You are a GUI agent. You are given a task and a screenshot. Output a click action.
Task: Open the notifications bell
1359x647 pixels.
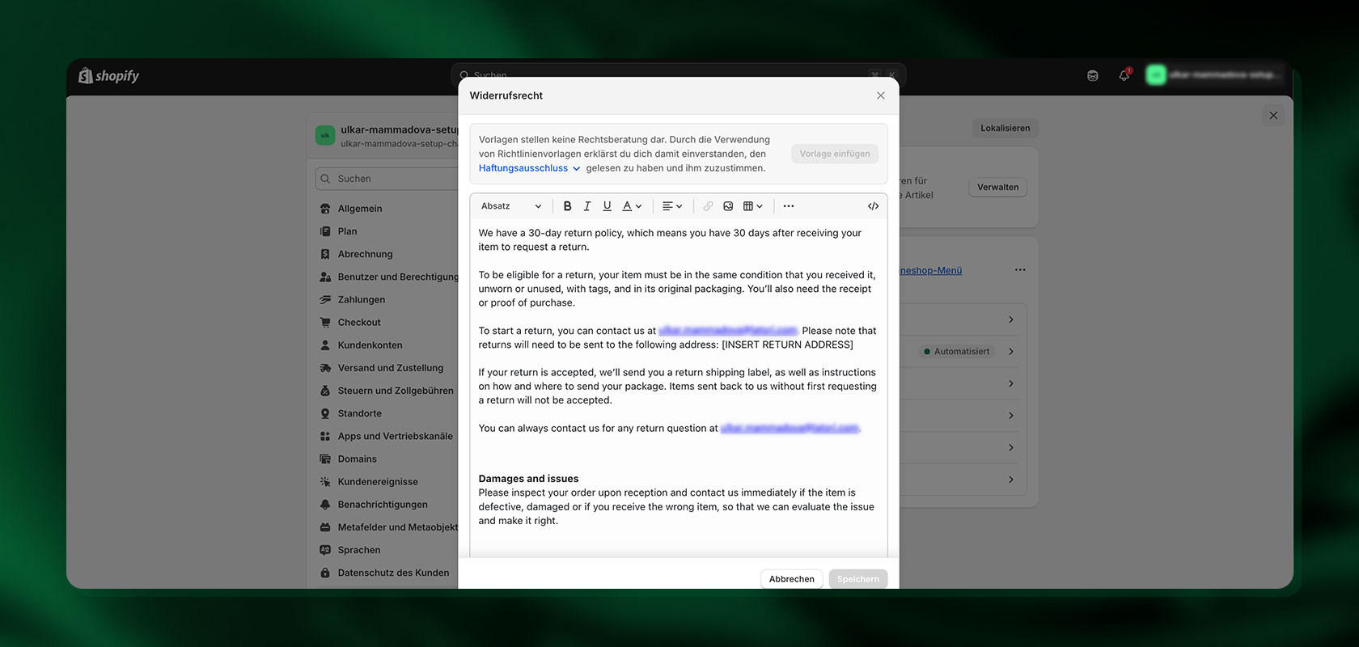point(1124,75)
